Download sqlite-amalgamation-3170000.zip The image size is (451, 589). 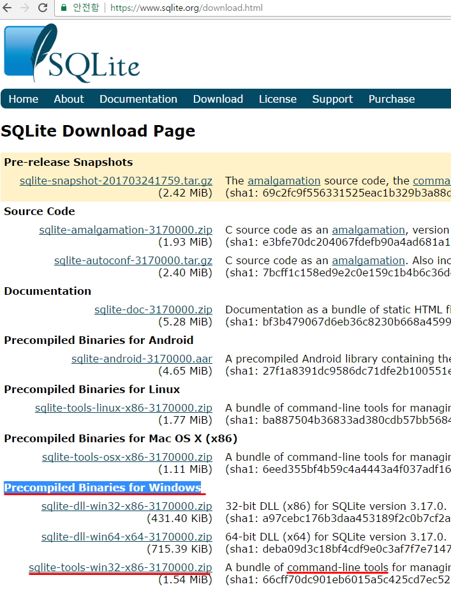click(x=126, y=230)
